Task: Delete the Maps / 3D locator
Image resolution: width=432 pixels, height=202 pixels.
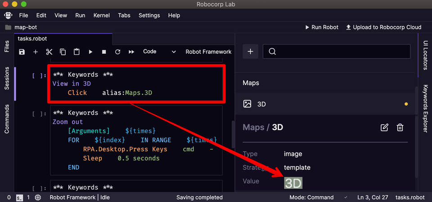Action: coord(400,127)
